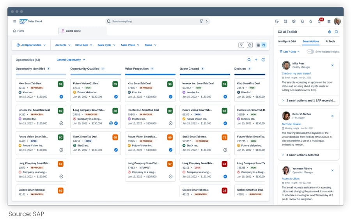The height and width of the screenshot is (224, 351).
Task: Click the second top-bar icon, a grid with a lock
Action: 285,21
